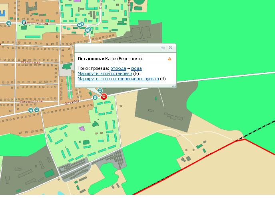Close the Кафе (Березовка) popup

pos(170,48)
